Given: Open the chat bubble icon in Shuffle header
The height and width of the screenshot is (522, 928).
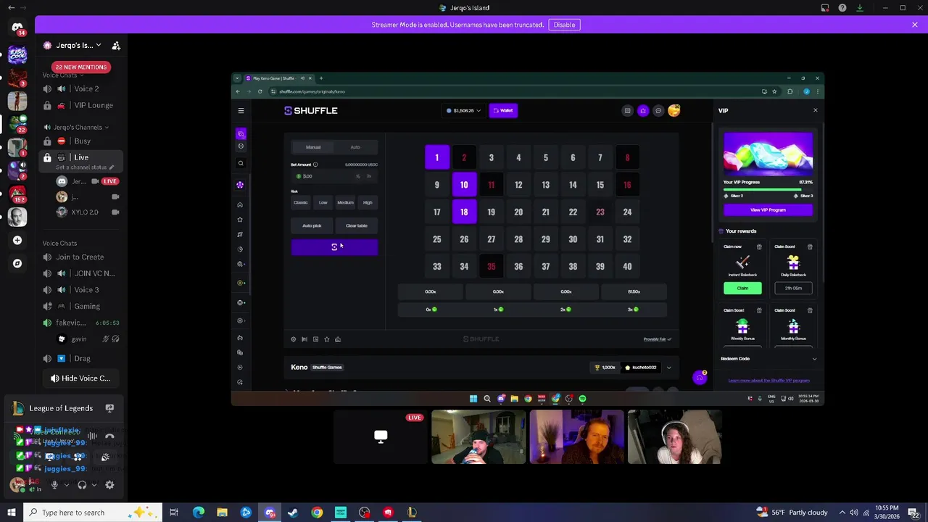Looking at the screenshot, I should (x=658, y=111).
